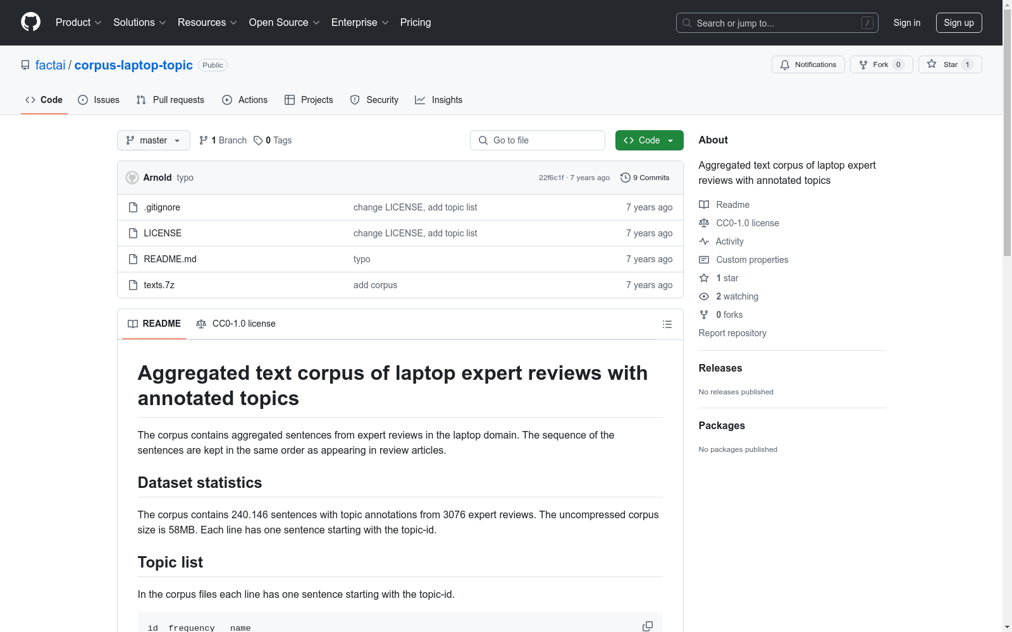Open commit hash 22f6c1f
The height and width of the screenshot is (632, 1012).
(551, 178)
